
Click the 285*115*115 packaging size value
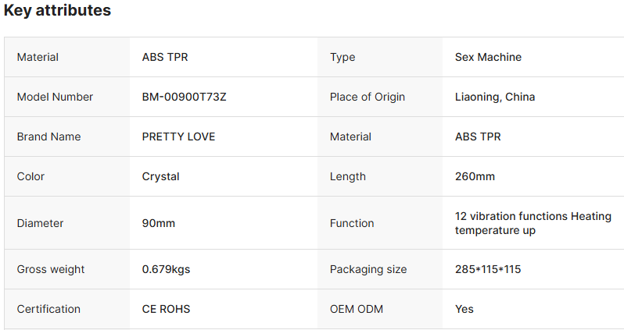click(488, 269)
